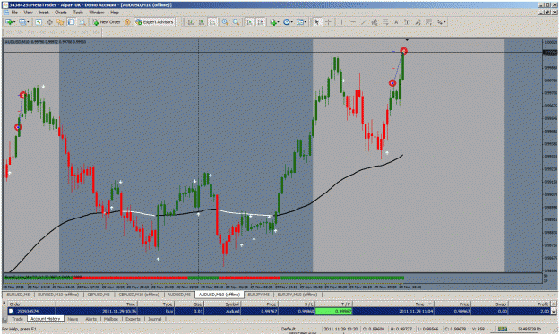The image size is (560, 334).
Task: Open the Mailbox terminal tab
Action: tap(111, 319)
